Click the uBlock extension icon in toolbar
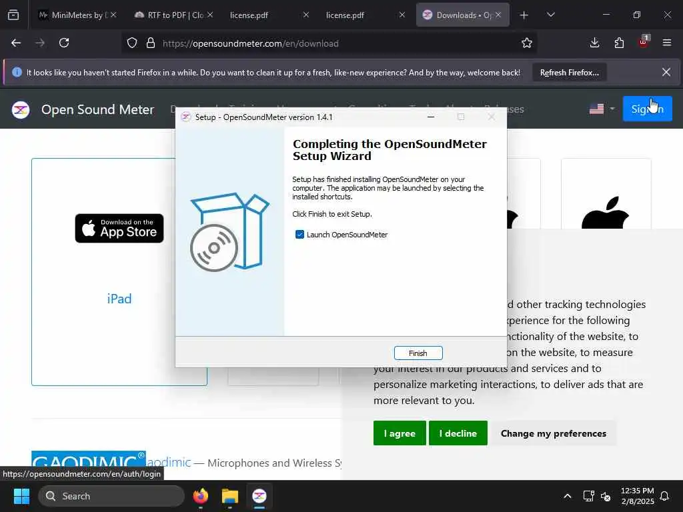The width and height of the screenshot is (683, 512). click(644, 42)
